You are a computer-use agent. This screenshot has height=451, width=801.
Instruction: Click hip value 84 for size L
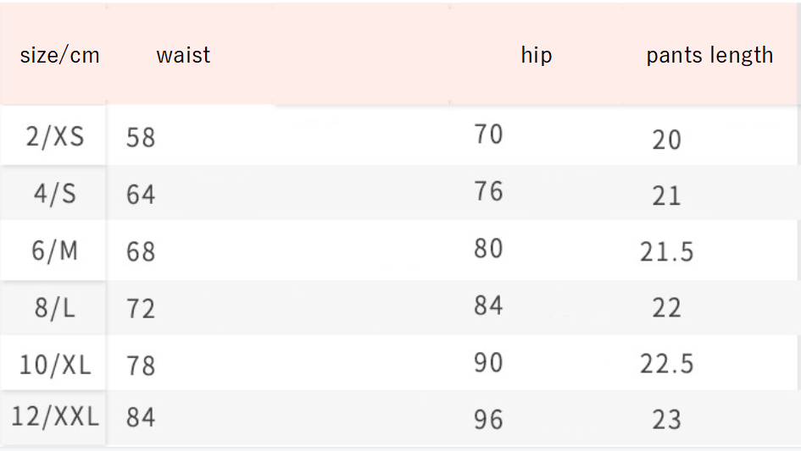coord(489,305)
